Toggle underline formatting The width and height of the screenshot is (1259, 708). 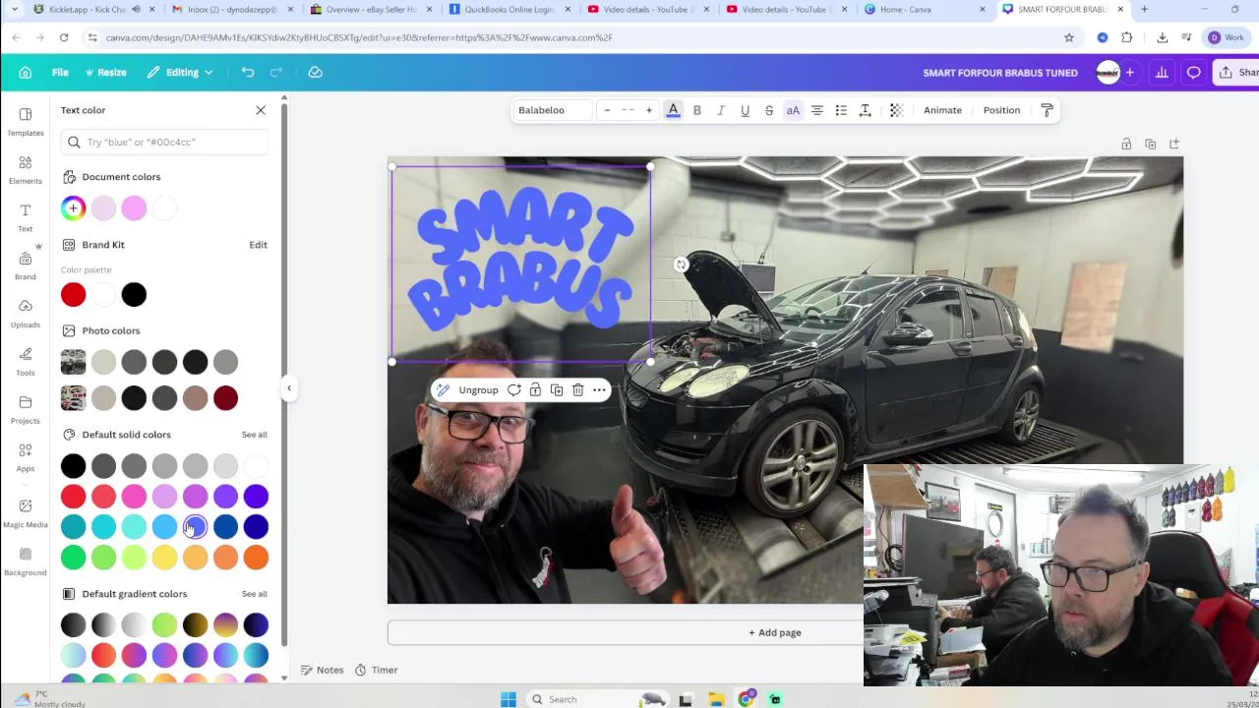coord(745,110)
